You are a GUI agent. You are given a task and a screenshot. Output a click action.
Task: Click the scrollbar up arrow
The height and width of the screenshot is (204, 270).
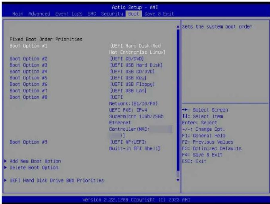[178, 27]
